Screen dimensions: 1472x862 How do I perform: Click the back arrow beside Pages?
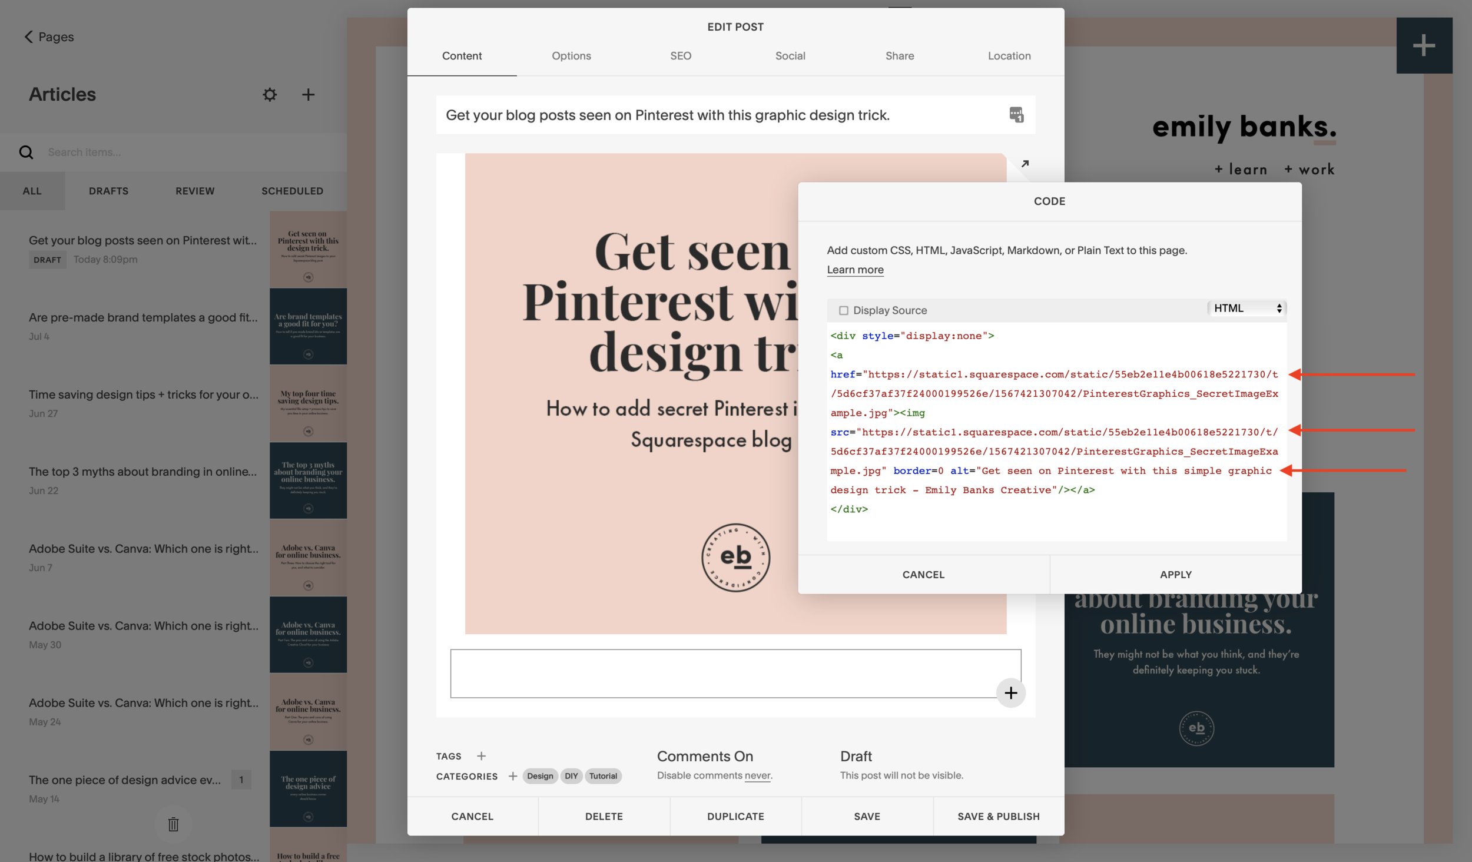coord(29,37)
